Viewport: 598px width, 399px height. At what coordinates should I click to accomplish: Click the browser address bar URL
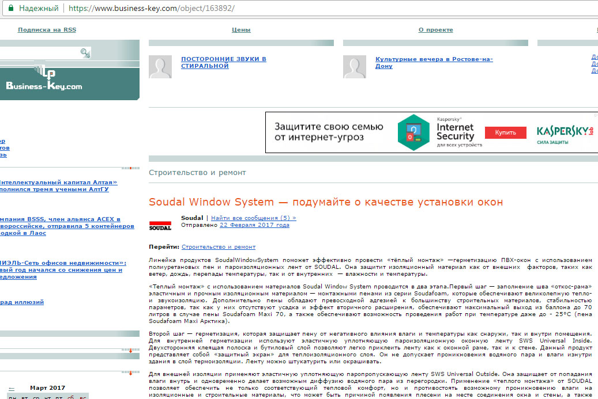pyautogui.click(x=152, y=8)
